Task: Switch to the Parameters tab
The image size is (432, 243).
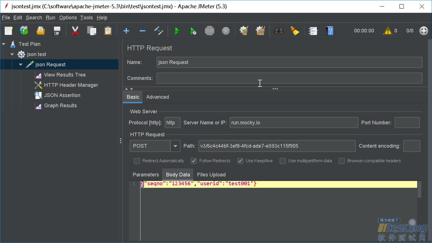Action: [146, 175]
